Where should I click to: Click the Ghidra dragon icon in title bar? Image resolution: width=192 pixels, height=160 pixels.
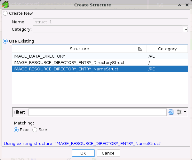(x=5, y=5)
